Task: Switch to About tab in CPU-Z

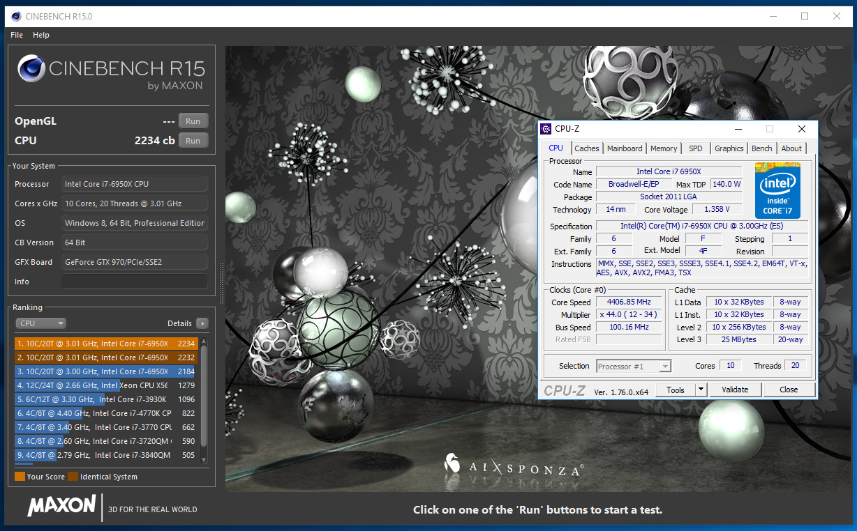Action: point(791,148)
